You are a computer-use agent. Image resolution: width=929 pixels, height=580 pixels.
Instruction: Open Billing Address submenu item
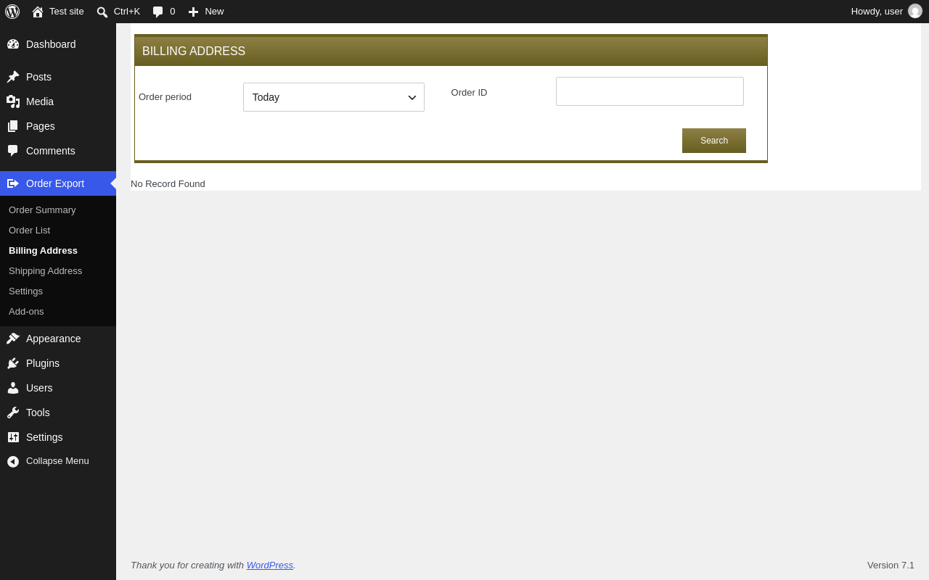pyautogui.click(x=43, y=251)
